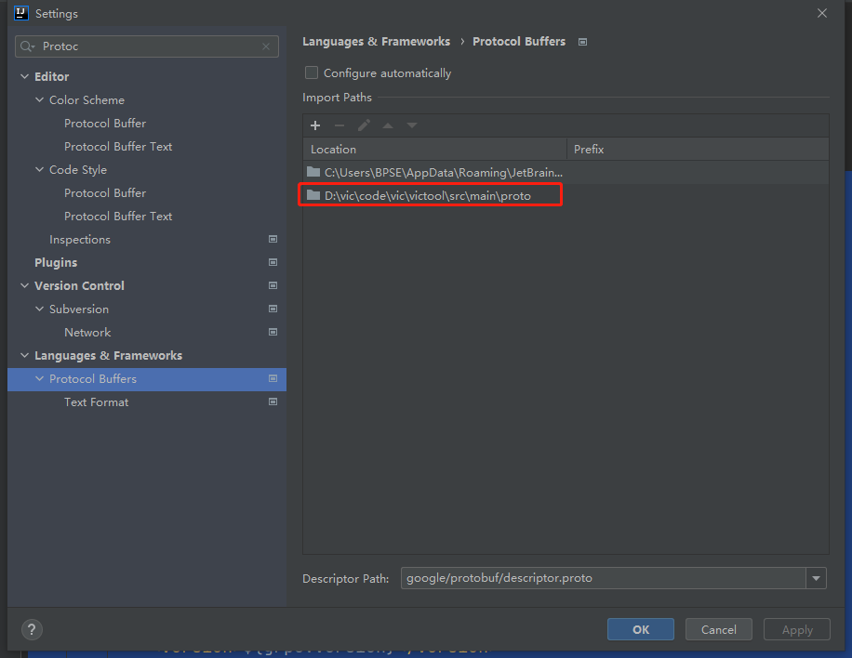Close the Settings dialog
Image resolution: width=852 pixels, height=658 pixels.
(822, 13)
